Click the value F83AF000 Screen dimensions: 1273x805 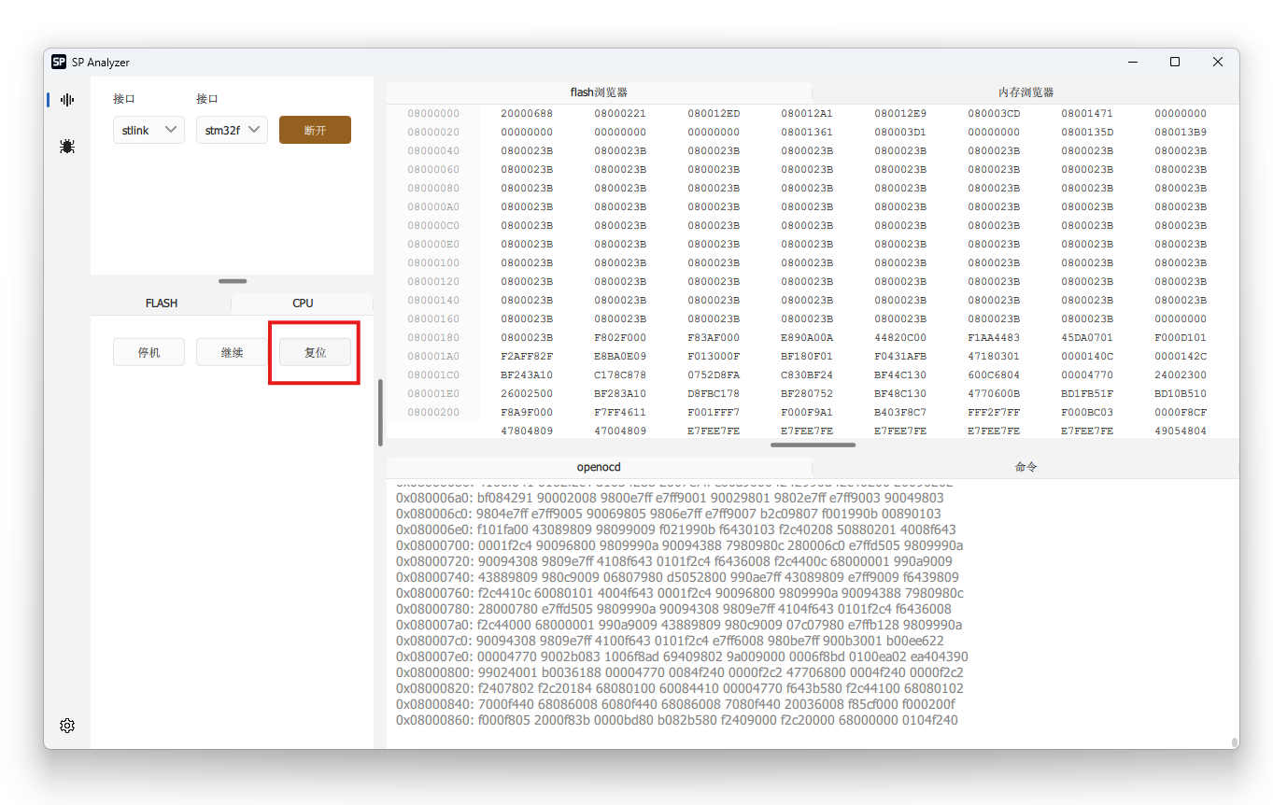(714, 337)
